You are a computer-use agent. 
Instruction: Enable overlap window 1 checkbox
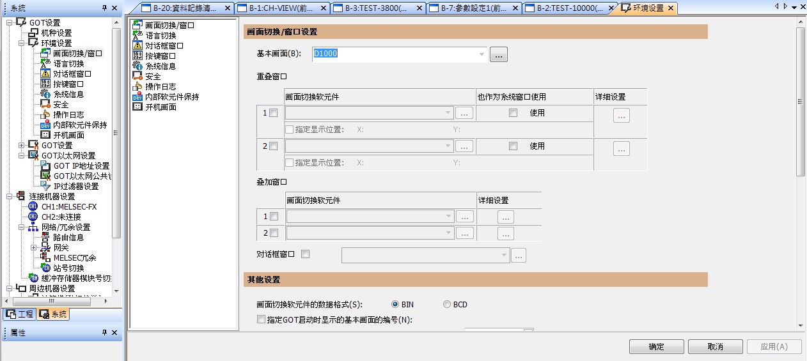point(274,113)
